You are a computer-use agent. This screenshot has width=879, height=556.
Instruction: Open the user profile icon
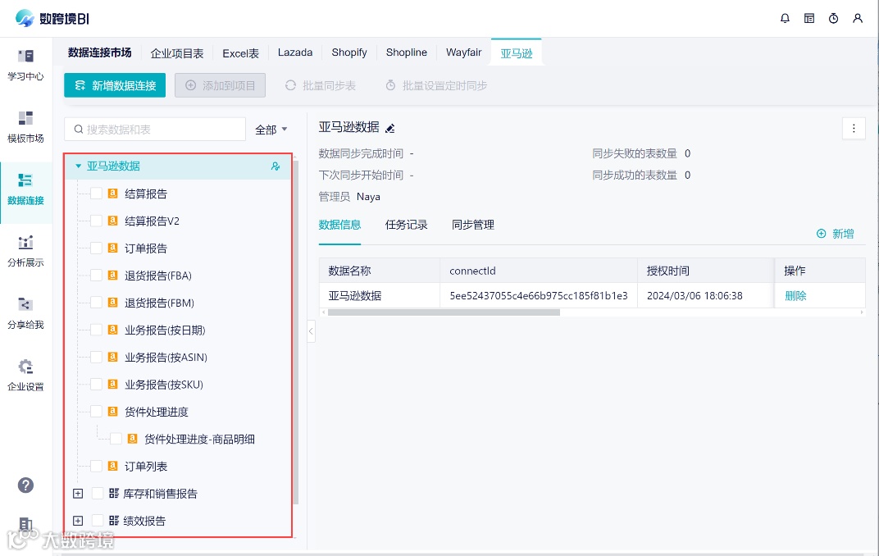[x=858, y=19]
